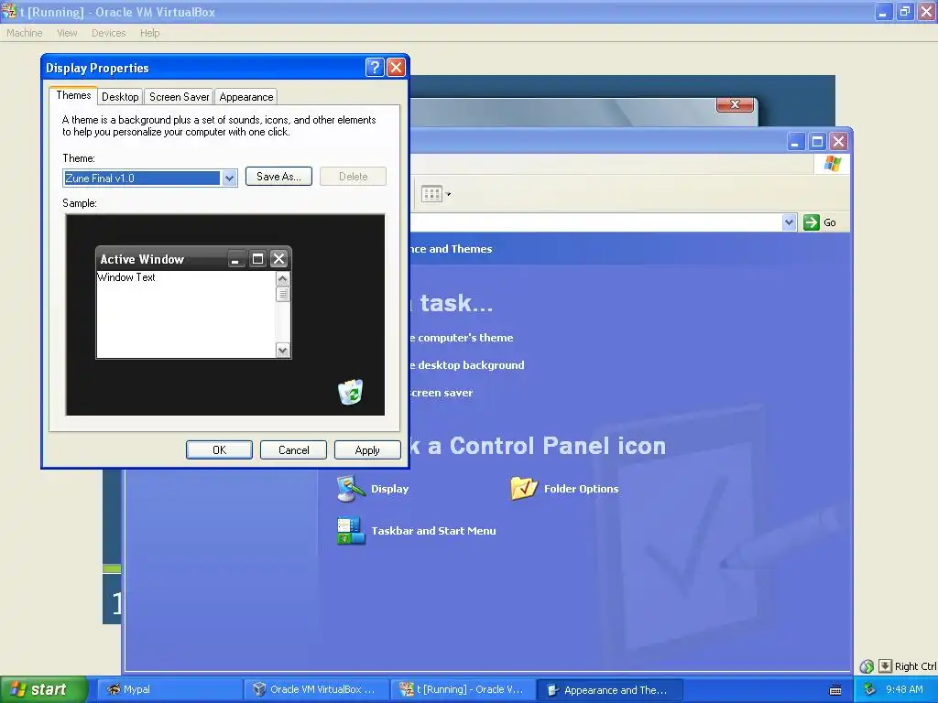The width and height of the screenshot is (938, 703).
Task: Click the Right Ctrl host key arrow icon
Action: 885,666
